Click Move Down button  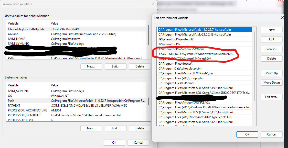tap(271, 83)
